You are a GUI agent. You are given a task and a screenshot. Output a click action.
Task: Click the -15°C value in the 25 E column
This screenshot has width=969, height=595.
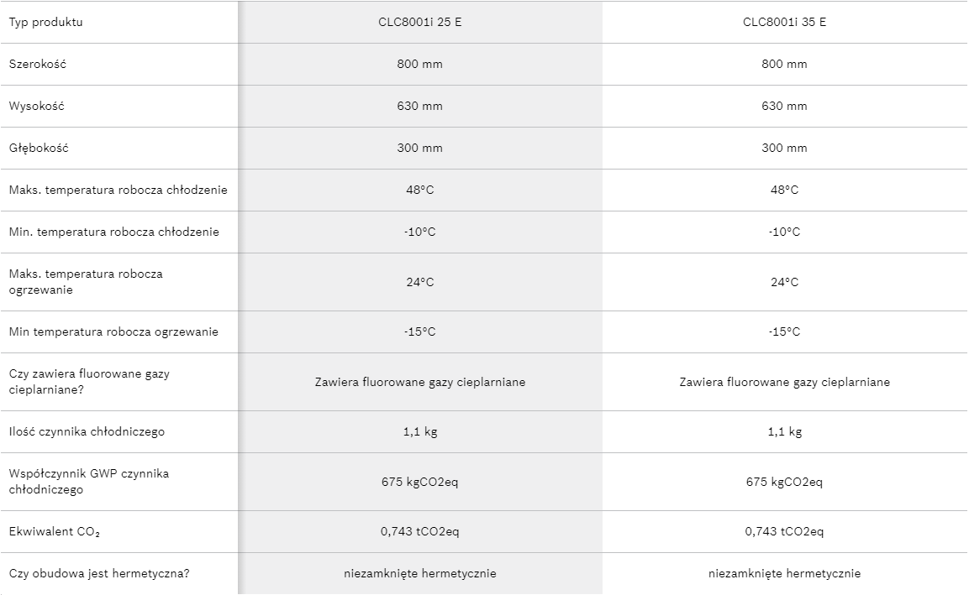click(419, 332)
